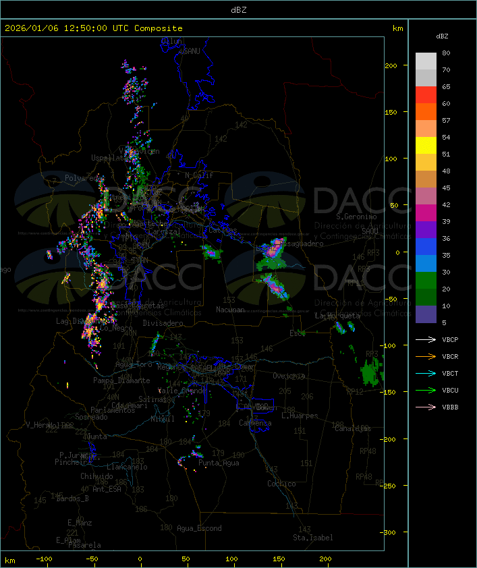The height and width of the screenshot is (568, 477).
Task: Select the light blue 30–35 dBZ swatch
Action: [x=426, y=264]
